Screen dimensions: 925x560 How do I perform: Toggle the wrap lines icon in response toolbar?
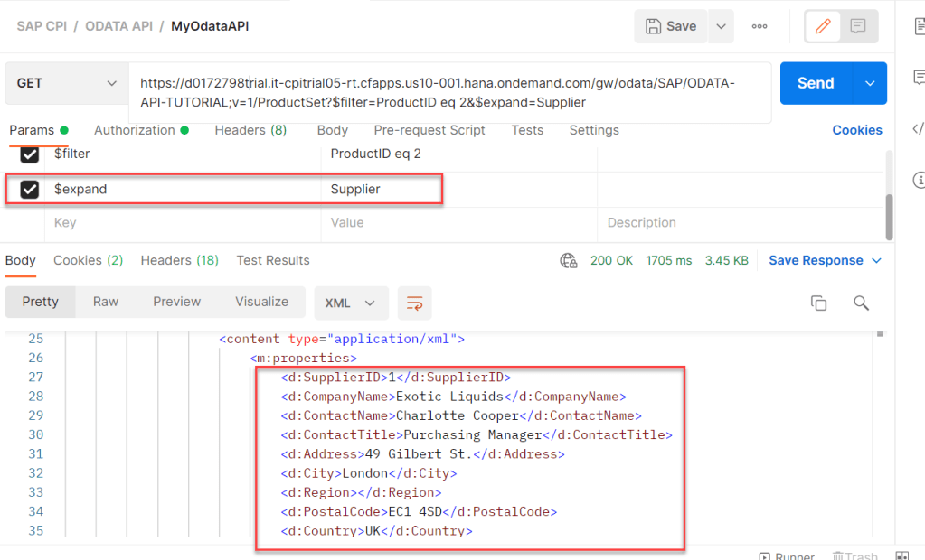tap(414, 303)
